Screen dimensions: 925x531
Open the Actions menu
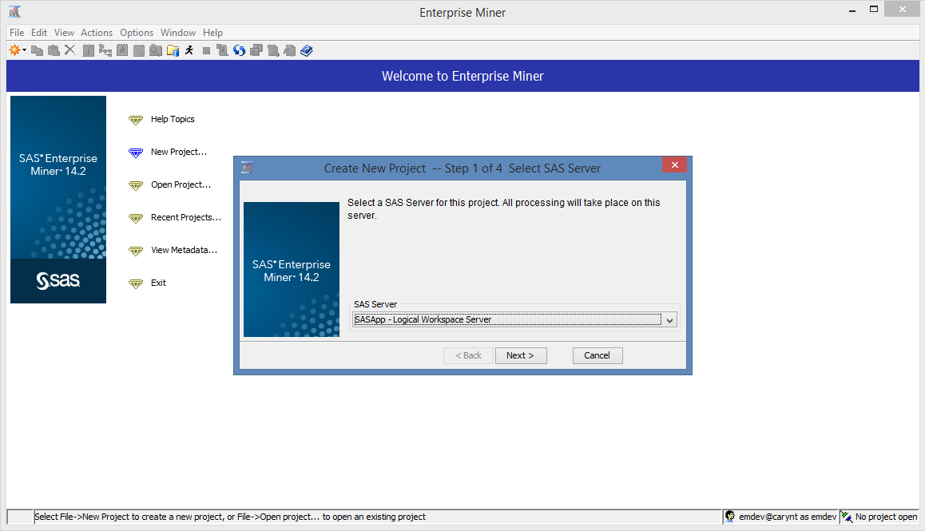[97, 33]
